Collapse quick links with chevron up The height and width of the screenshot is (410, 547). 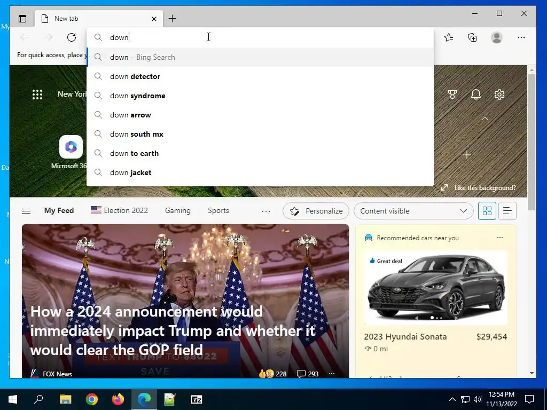pos(485,119)
